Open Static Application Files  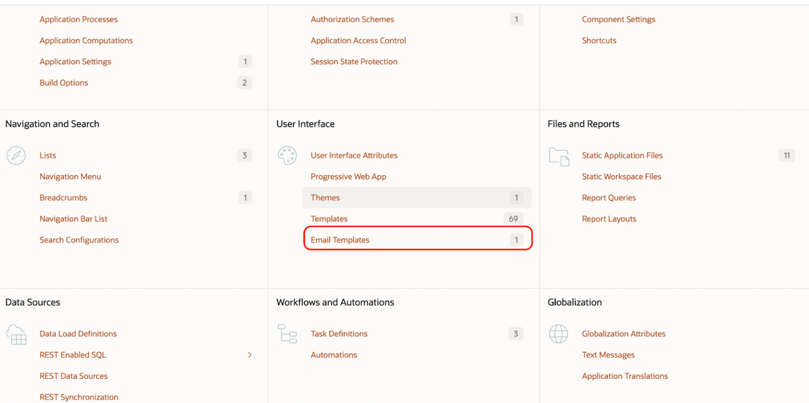(622, 155)
